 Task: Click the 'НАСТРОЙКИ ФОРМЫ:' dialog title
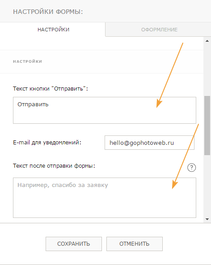(x=48, y=12)
